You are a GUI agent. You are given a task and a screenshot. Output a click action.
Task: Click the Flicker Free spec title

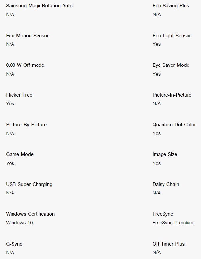[19, 95]
